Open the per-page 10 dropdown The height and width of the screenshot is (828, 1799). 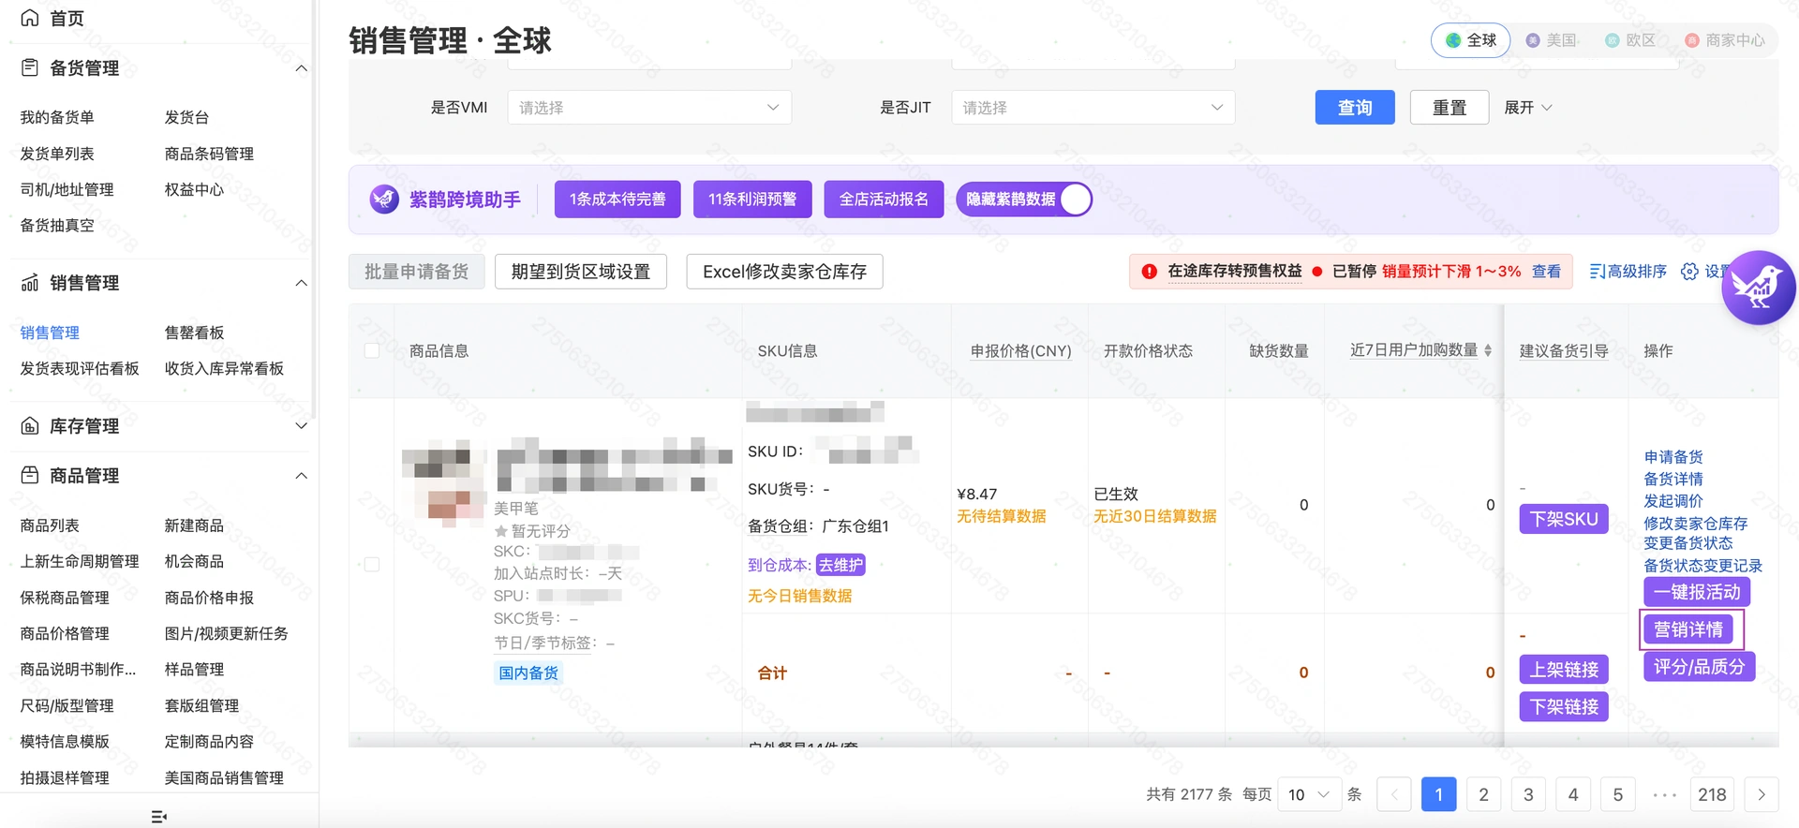pyautogui.click(x=1310, y=794)
